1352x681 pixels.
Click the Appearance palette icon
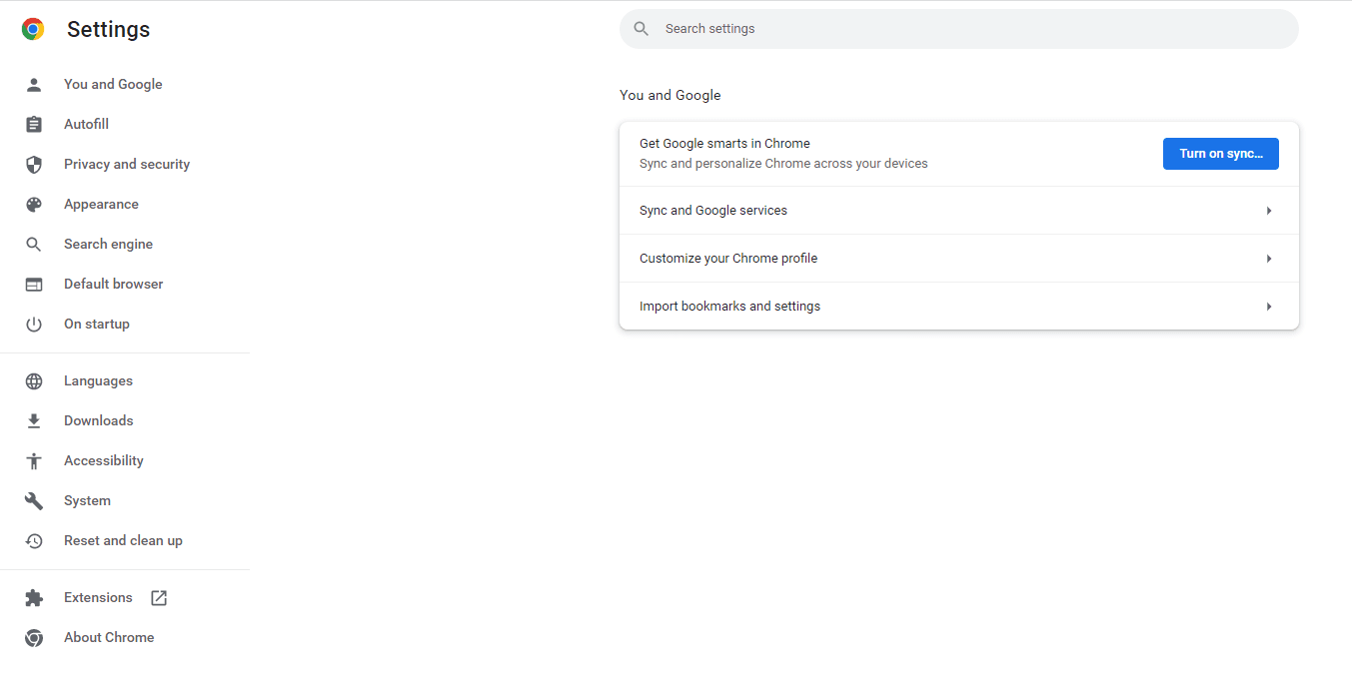34,204
